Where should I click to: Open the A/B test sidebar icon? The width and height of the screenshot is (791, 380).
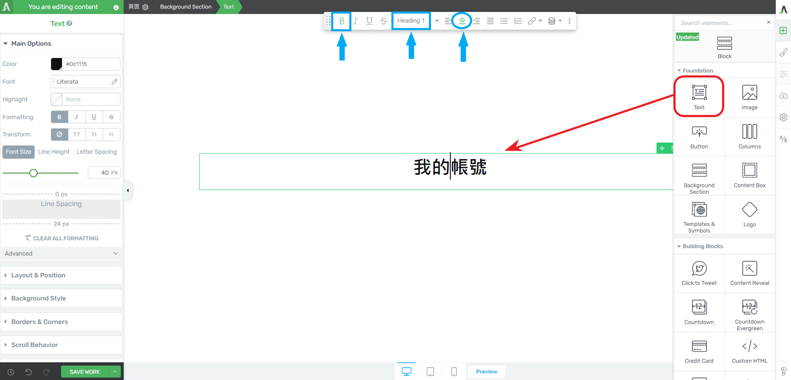click(784, 139)
